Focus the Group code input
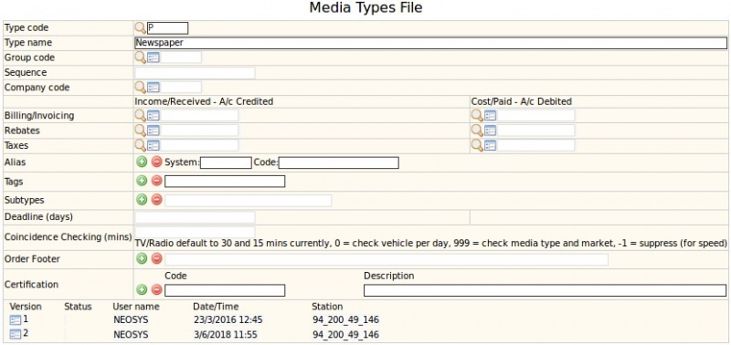 tap(181, 57)
